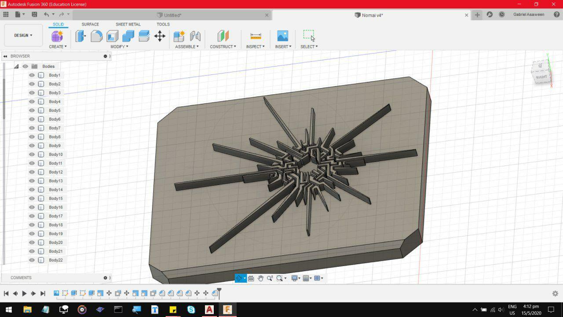Redo the last undone action

point(62,15)
